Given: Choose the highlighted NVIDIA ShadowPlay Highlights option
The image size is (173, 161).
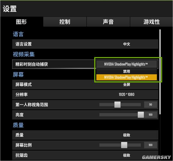Looking at the screenshot, I should pyautogui.click(x=126, y=77).
